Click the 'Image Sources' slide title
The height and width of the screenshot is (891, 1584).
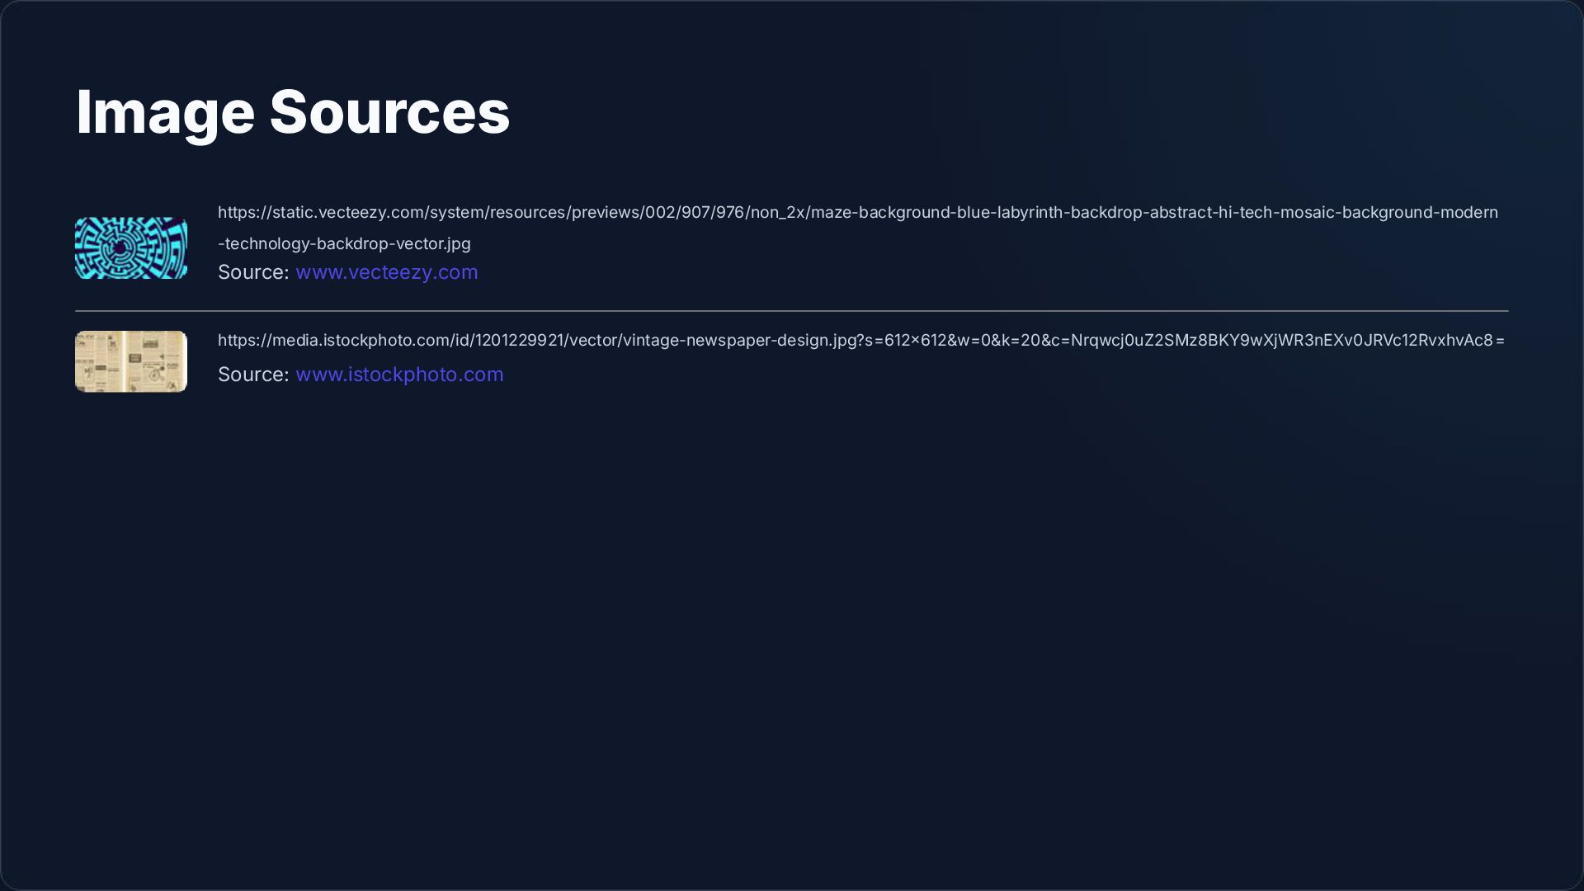click(x=292, y=111)
